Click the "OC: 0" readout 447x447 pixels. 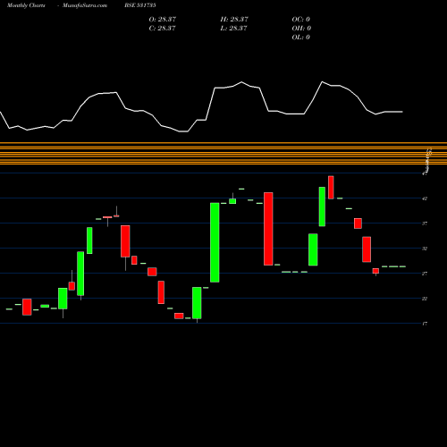point(301,19)
